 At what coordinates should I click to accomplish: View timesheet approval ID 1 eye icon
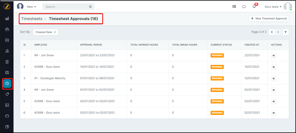click(273, 56)
